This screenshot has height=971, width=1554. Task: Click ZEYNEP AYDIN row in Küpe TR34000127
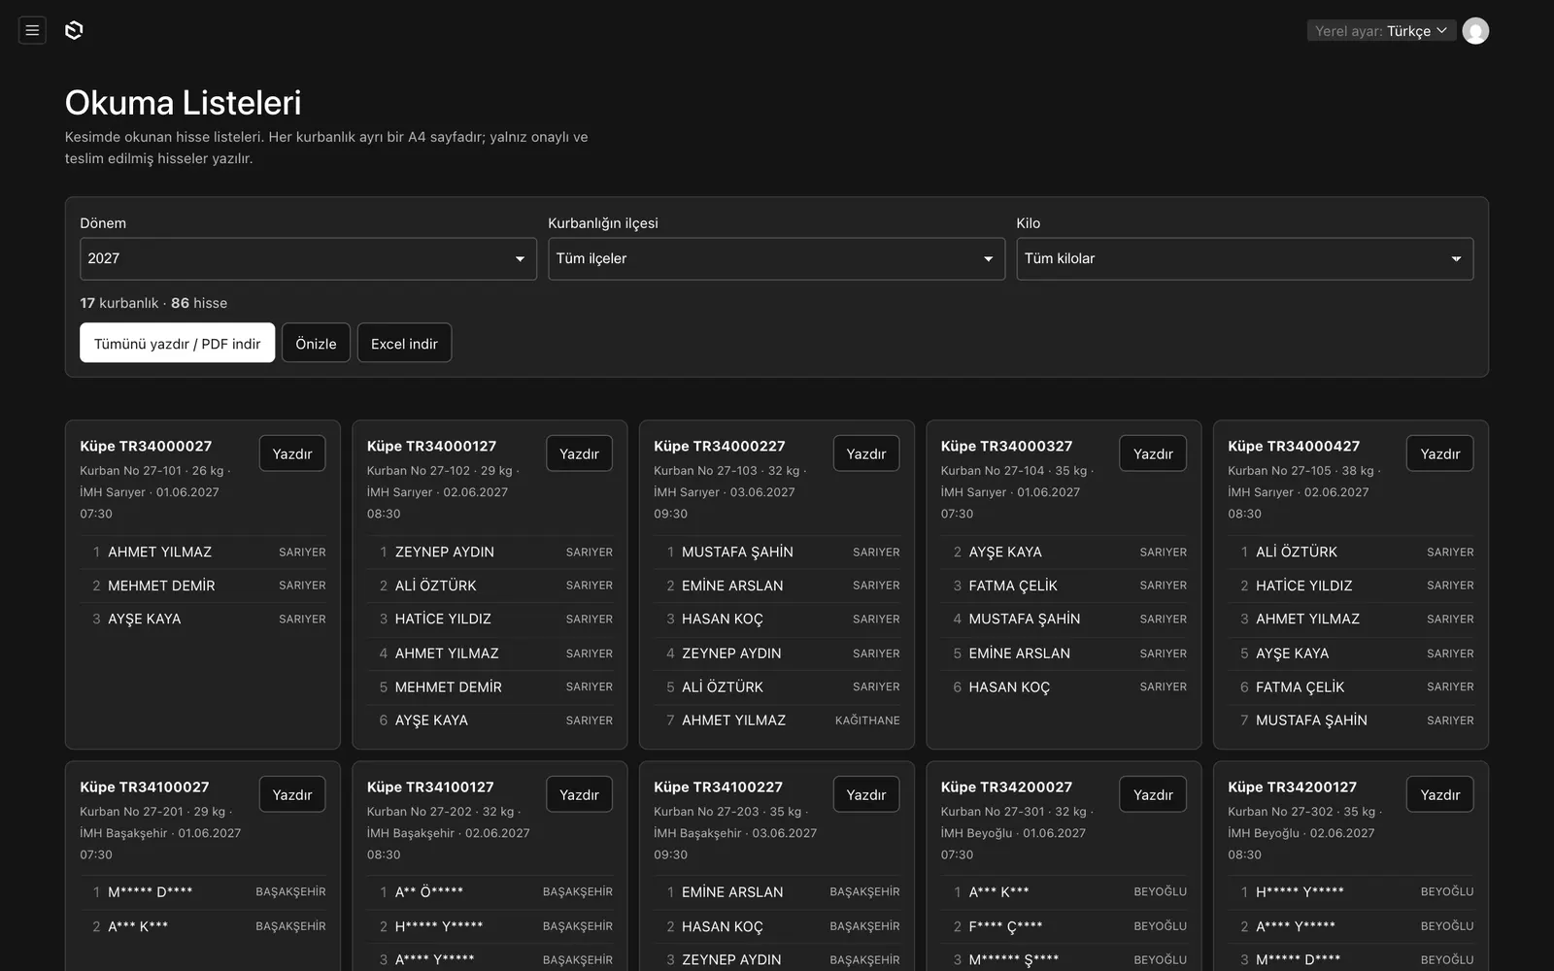[x=490, y=552]
